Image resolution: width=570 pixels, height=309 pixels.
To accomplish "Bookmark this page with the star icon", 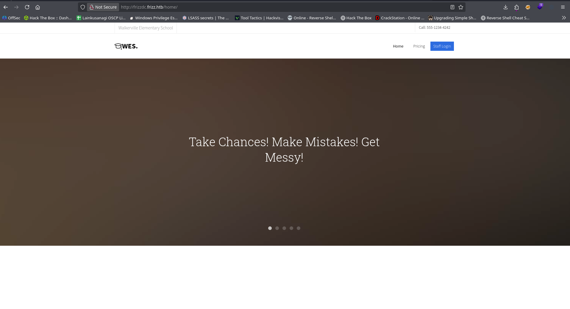I will (x=461, y=7).
